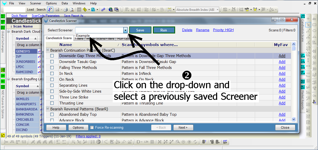The image size is (318, 150).
Task: Click into the Select Screener text field
Action: [99, 30]
